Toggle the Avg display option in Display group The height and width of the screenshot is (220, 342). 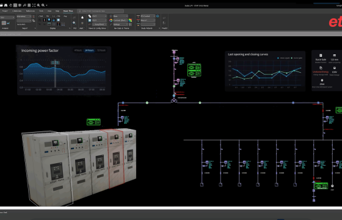coord(65,16)
